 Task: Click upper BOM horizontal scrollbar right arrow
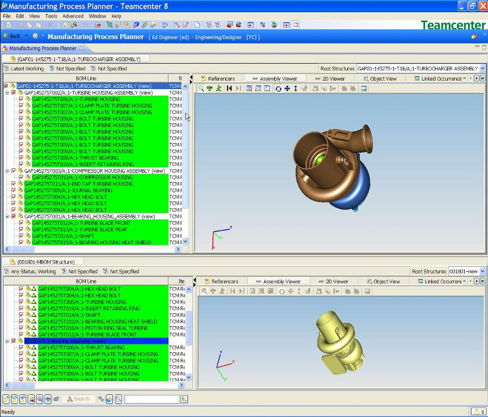(x=178, y=249)
